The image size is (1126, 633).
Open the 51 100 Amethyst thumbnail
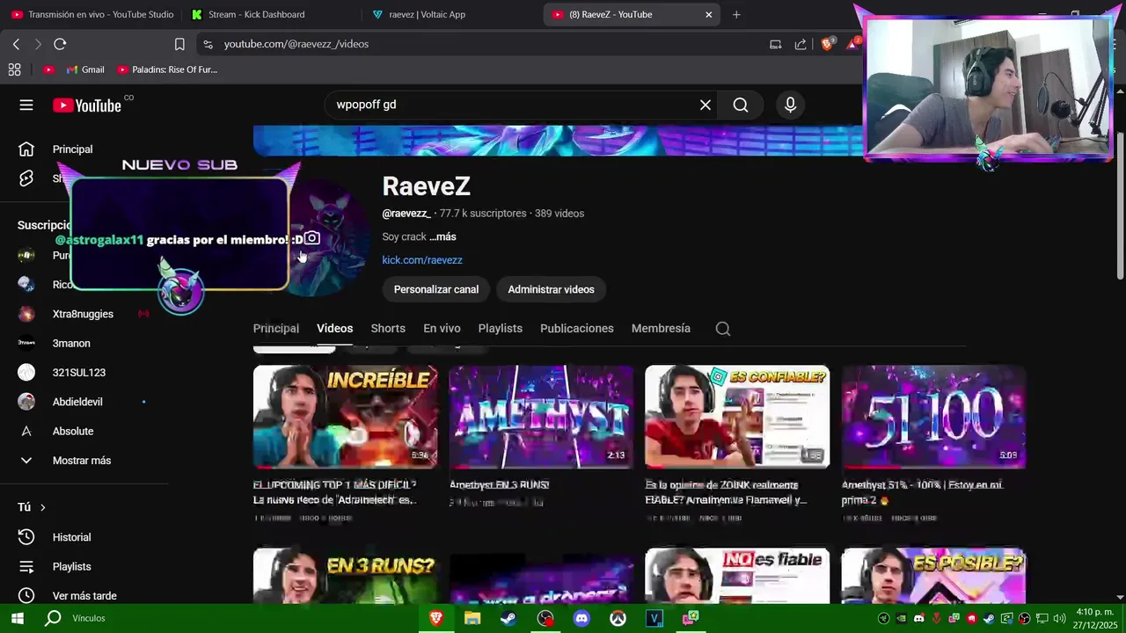[933, 417]
